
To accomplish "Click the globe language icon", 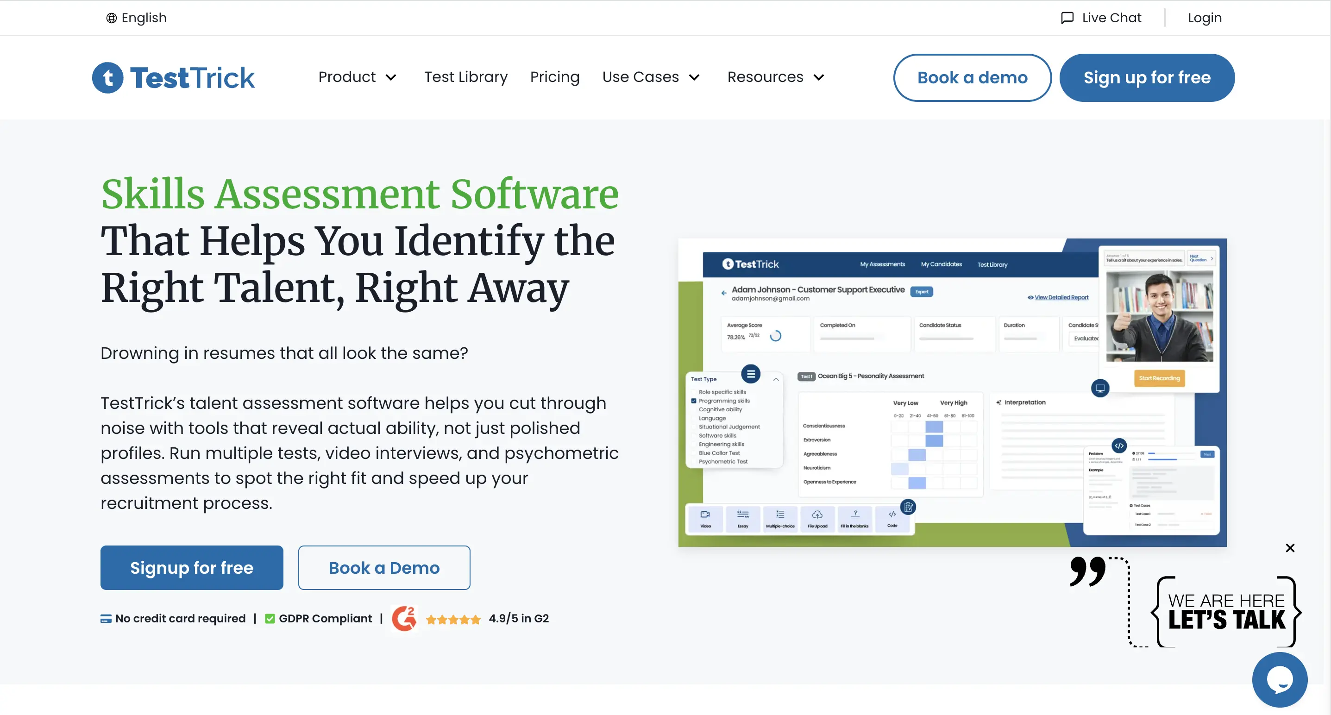I will [x=111, y=18].
